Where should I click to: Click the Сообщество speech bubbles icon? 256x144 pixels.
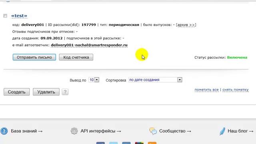click(153, 131)
